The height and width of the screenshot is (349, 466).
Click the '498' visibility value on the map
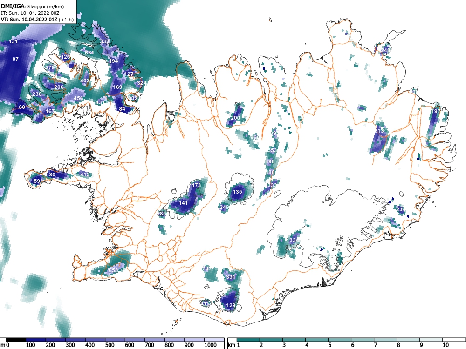pyautogui.click(x=270, y=162)
